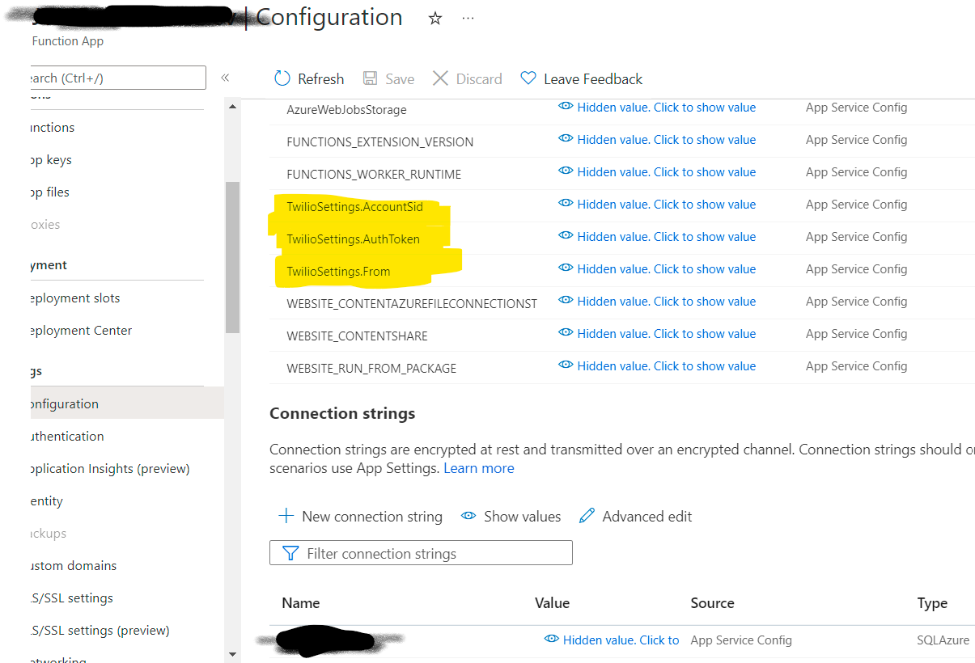Click the Refresh icon in toolbar
This screenshot has width=975, height=663.
point(282,78)
